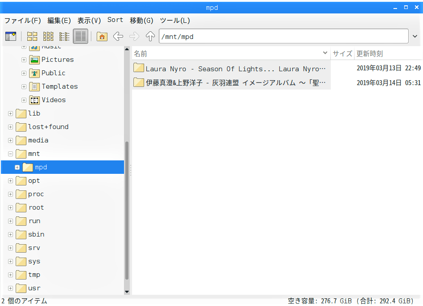Select Public in the folder tree
Image resolution: width=423 pixels, height=306 pixels.
coord(53,73)
